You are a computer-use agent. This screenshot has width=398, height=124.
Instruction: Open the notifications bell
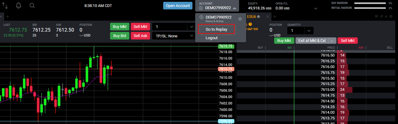coord(19,5)
